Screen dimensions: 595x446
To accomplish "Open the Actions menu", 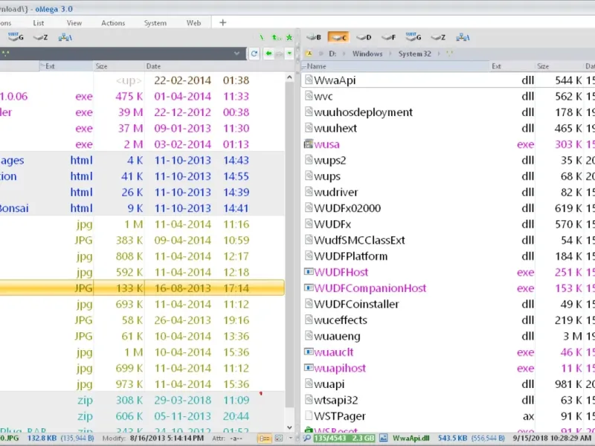I will coord(113,23).
